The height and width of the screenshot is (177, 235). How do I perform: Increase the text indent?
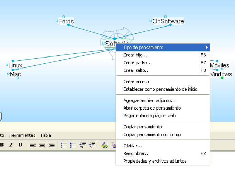coord(92,145)
